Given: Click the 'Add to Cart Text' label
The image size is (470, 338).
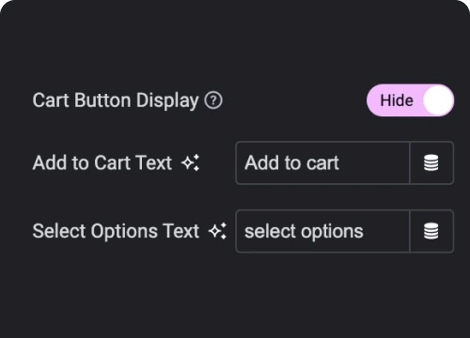Looking at the screenshot, I should coord(102,162).
